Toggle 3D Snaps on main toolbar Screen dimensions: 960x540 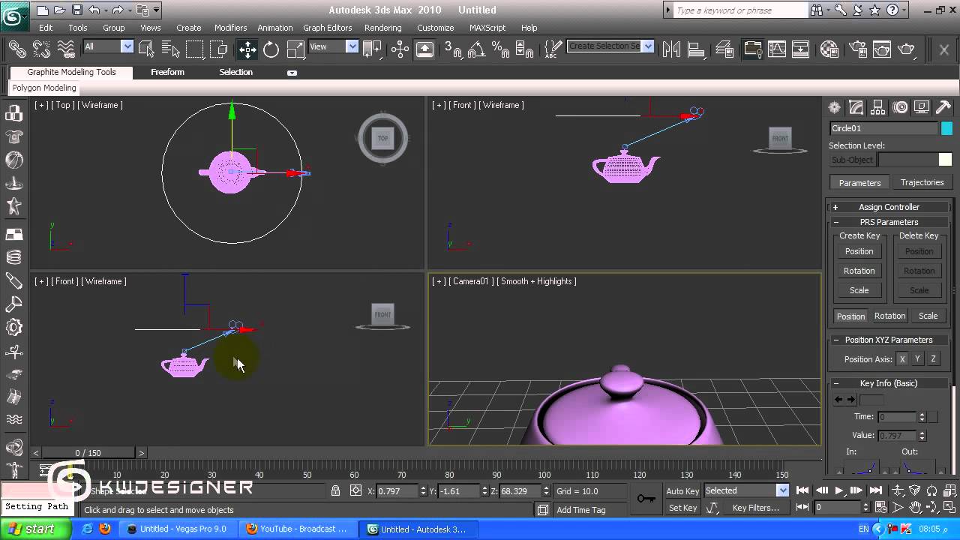(453, 49)
